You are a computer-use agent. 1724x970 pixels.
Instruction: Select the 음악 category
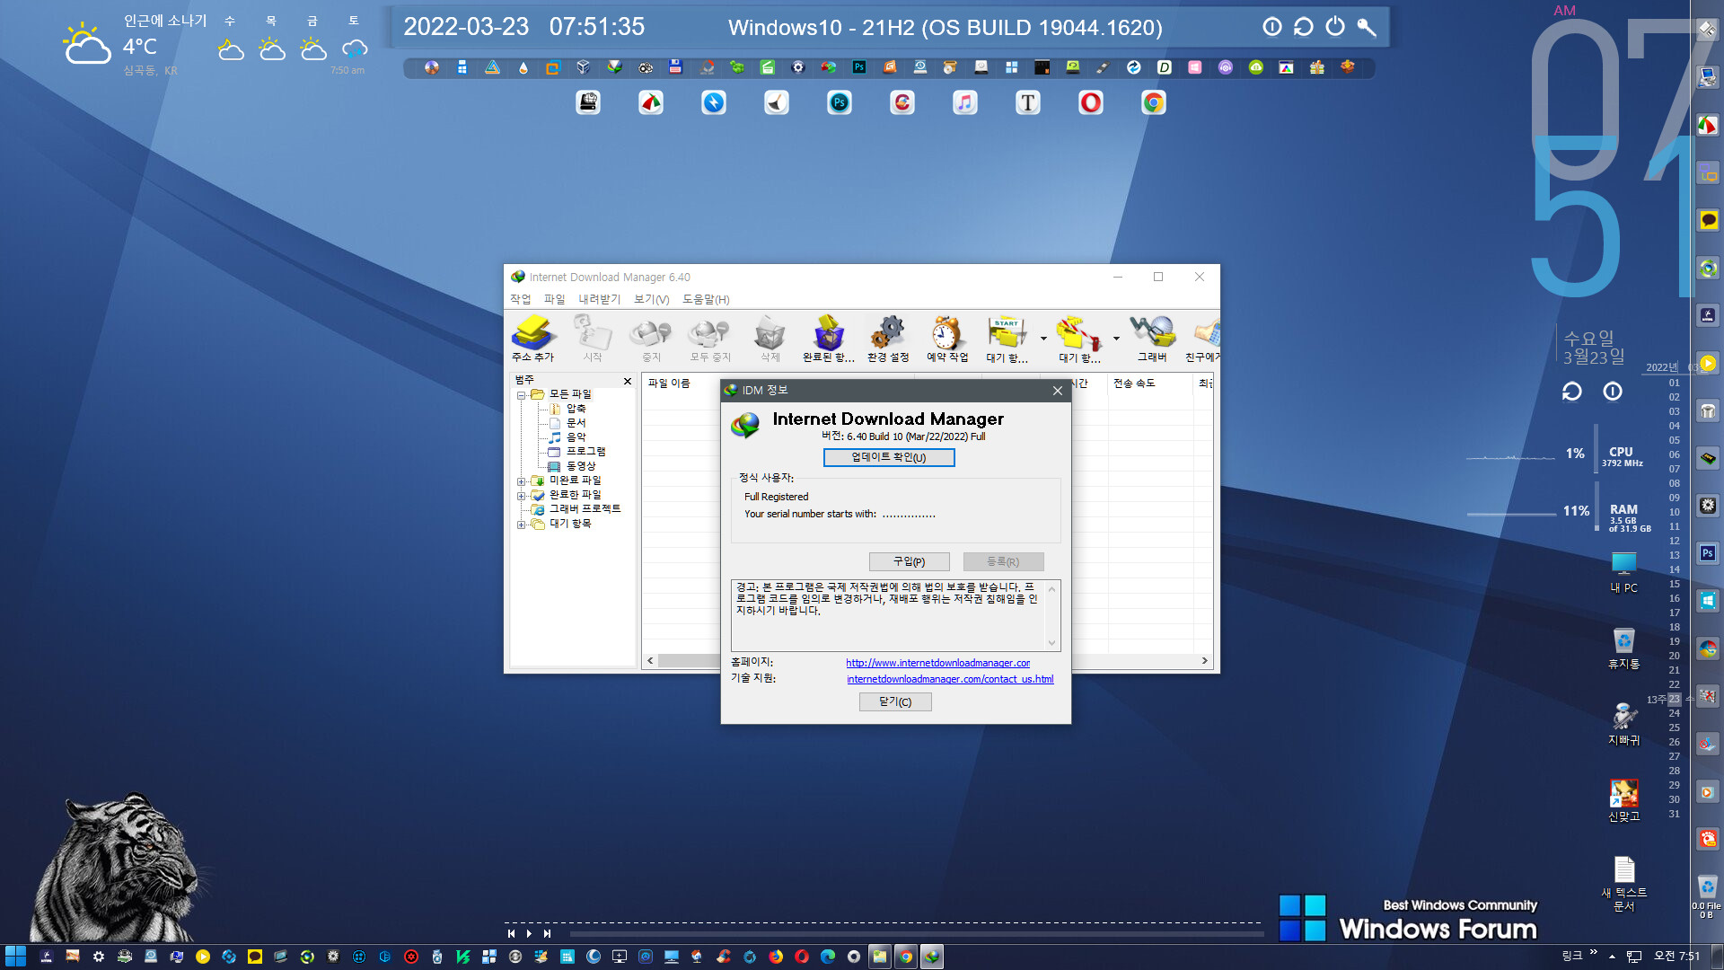576,437
